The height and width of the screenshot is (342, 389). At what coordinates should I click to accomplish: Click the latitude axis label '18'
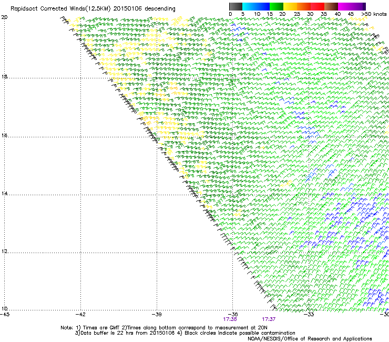point(4,76)
